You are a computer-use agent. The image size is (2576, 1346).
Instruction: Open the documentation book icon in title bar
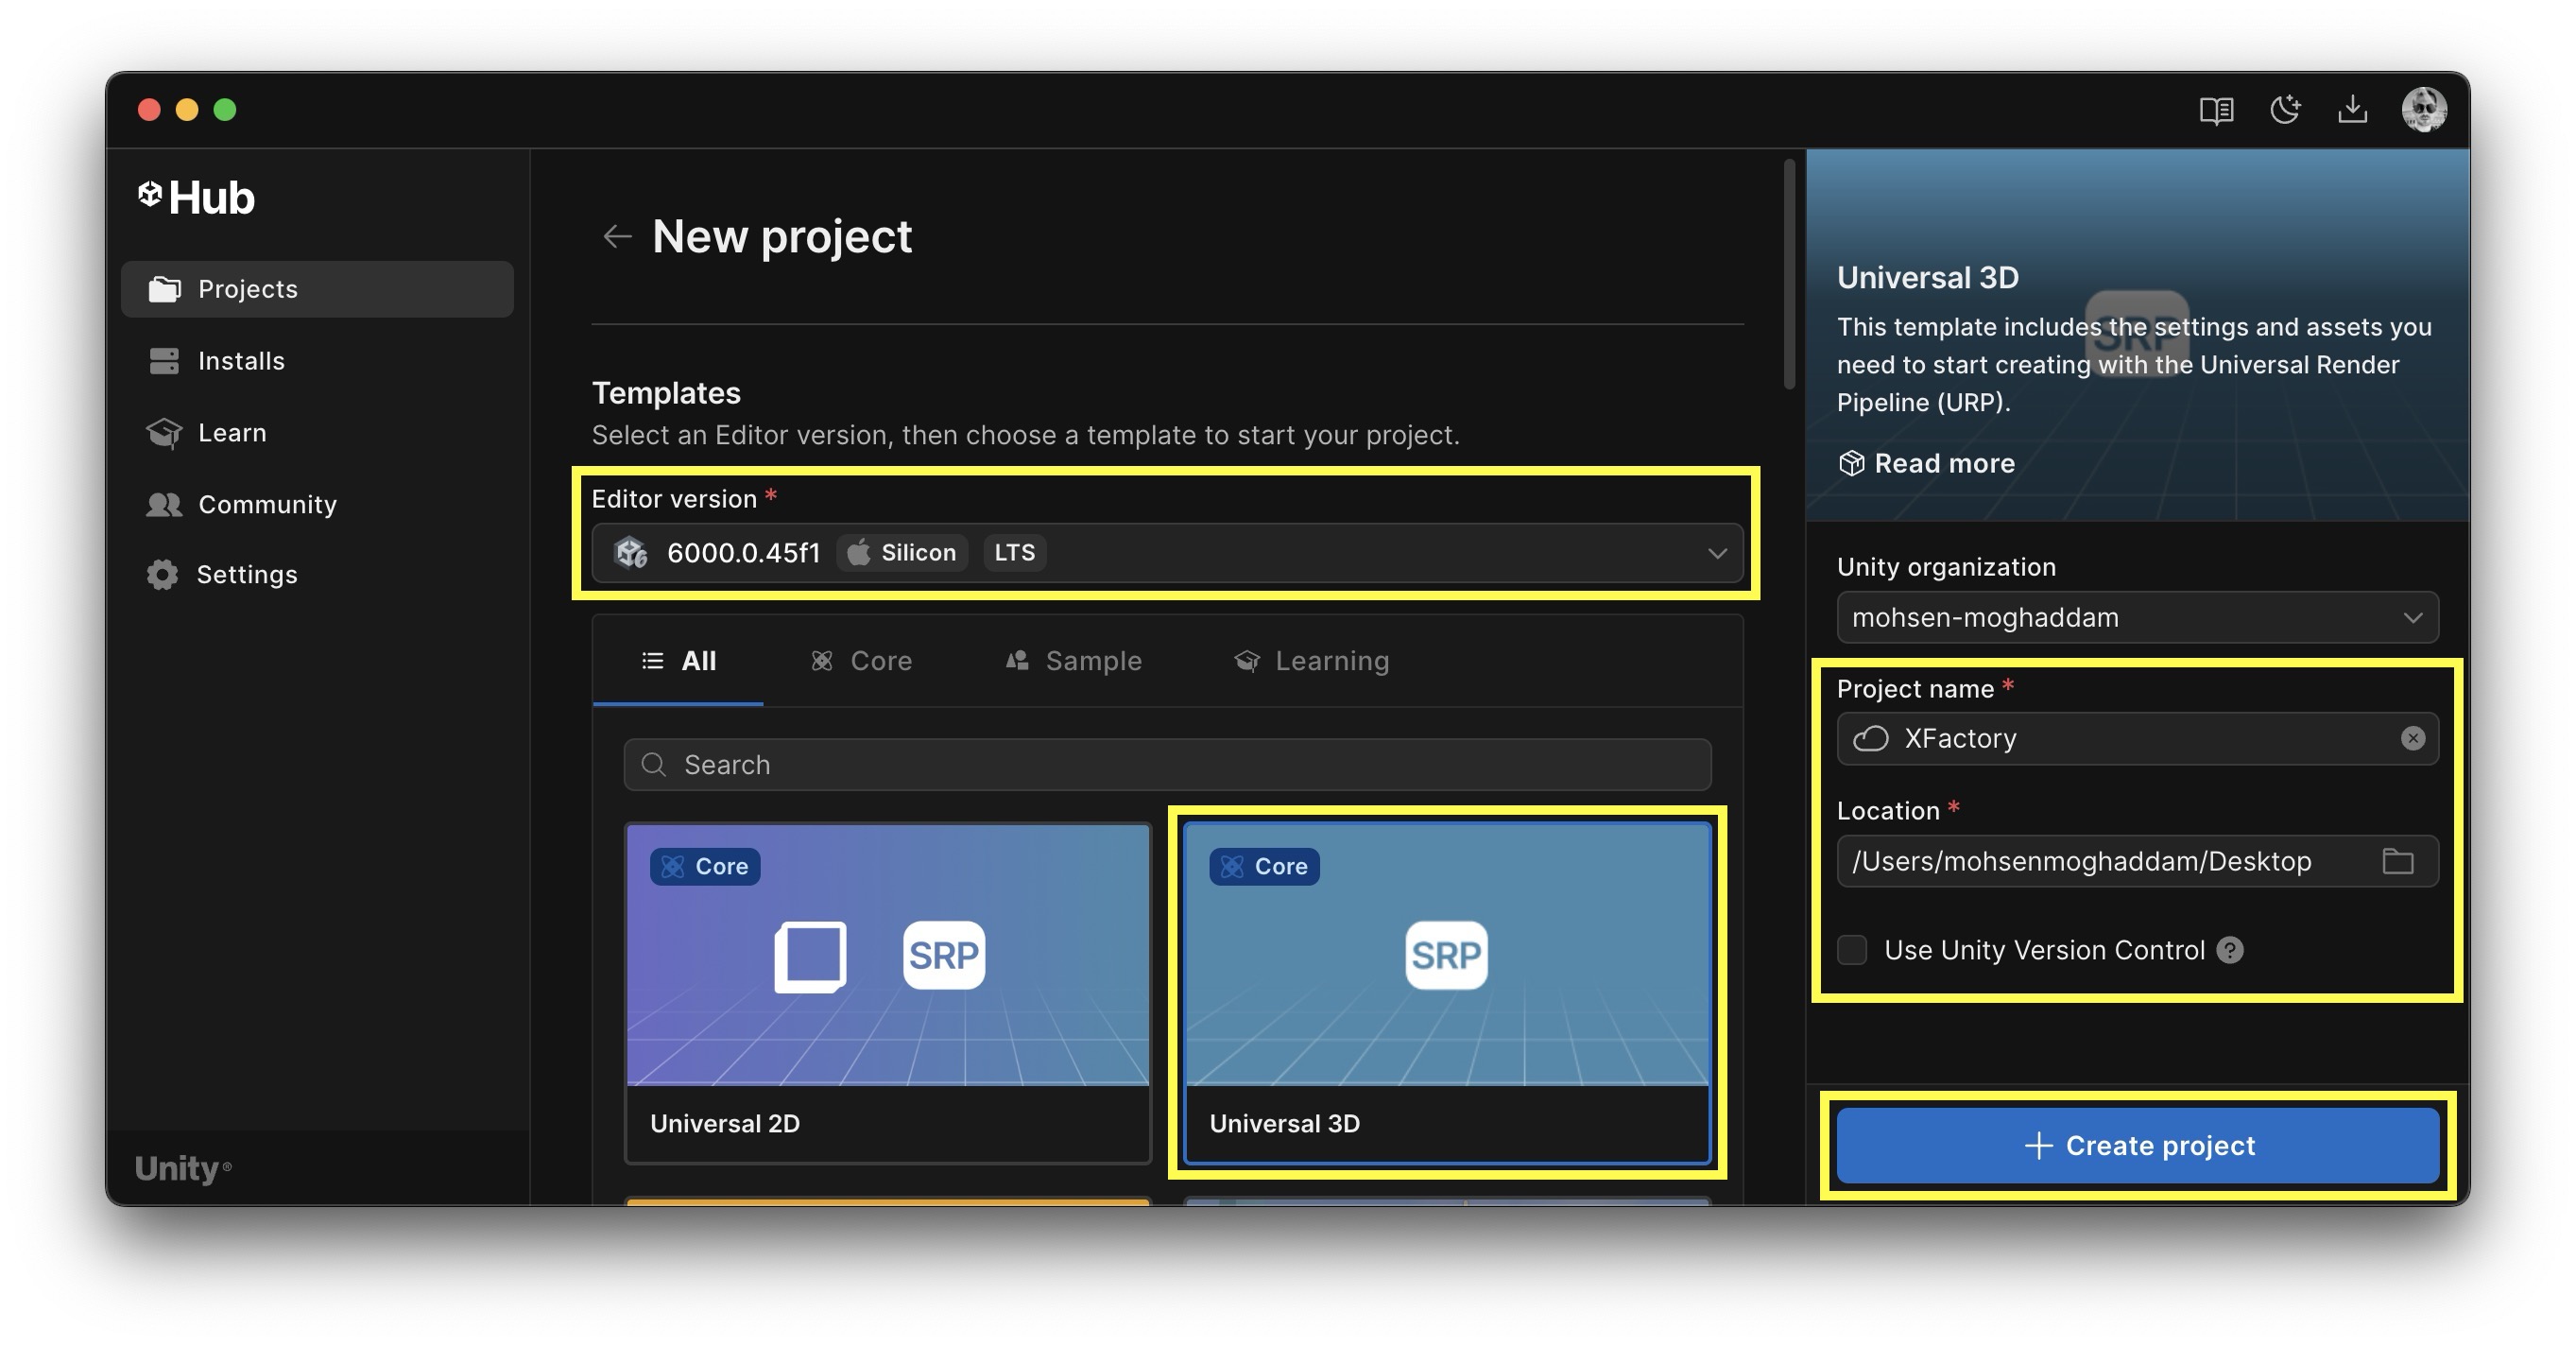2216,109
